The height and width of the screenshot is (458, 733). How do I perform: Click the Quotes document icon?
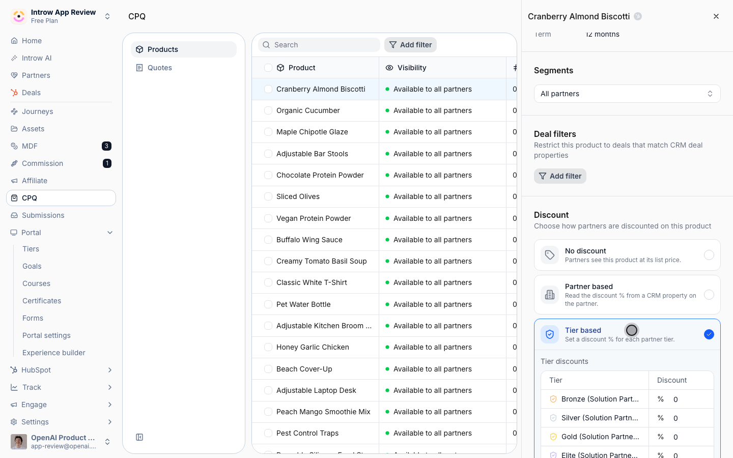(x=139, y=68)
